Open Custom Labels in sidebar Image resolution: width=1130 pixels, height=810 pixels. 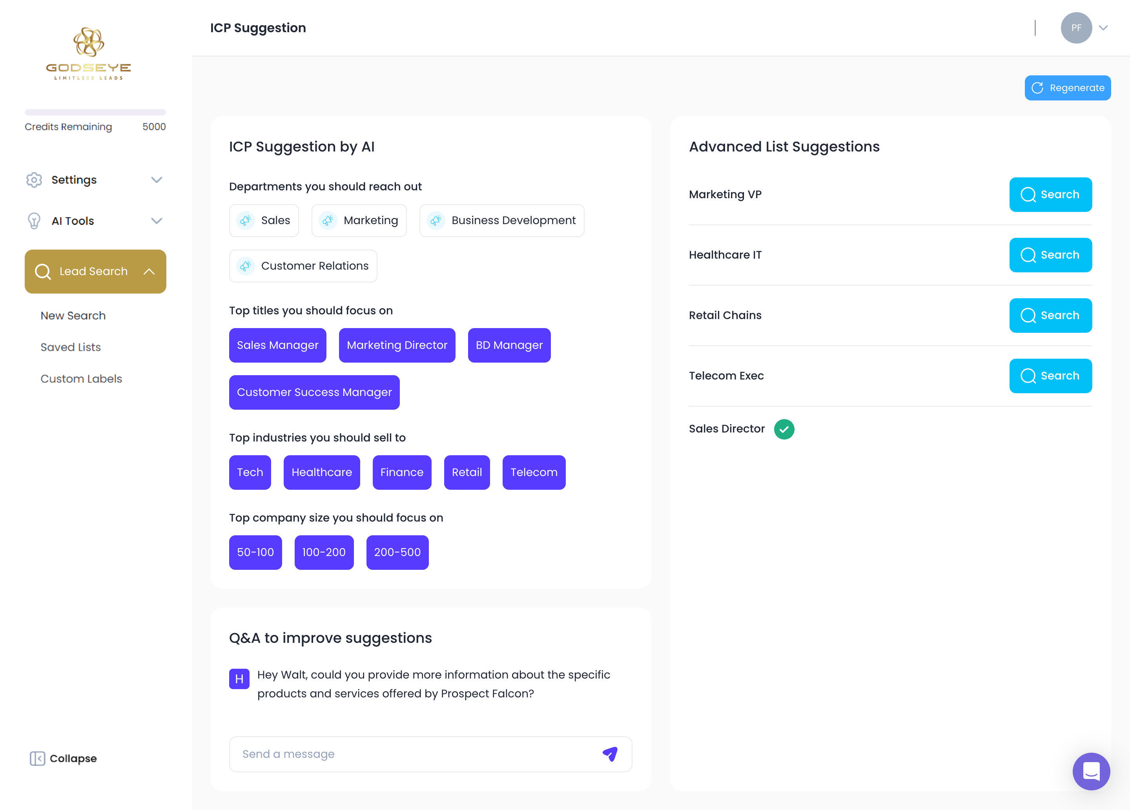click(x=81, y=379)
